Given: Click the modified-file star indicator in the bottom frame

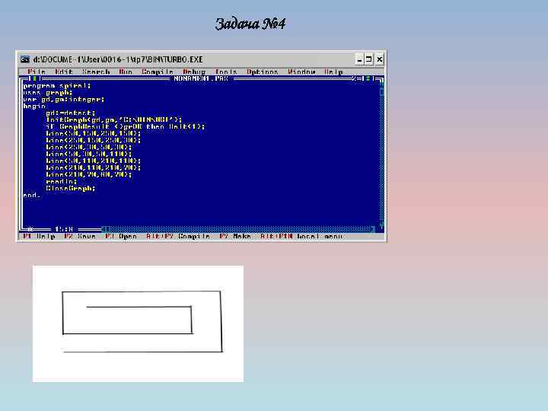Looking at the screenshot, I should pos(30,229).
